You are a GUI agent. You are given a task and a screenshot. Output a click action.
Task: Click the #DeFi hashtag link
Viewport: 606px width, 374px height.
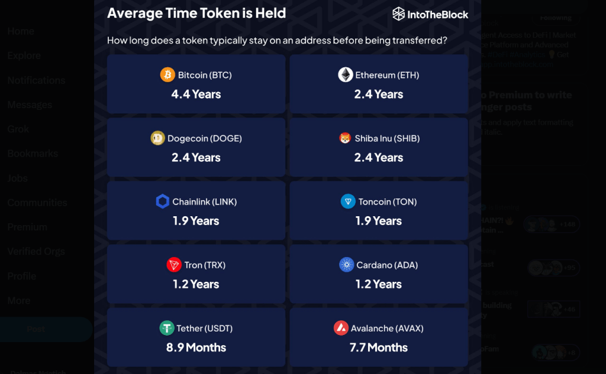(499, 54)
